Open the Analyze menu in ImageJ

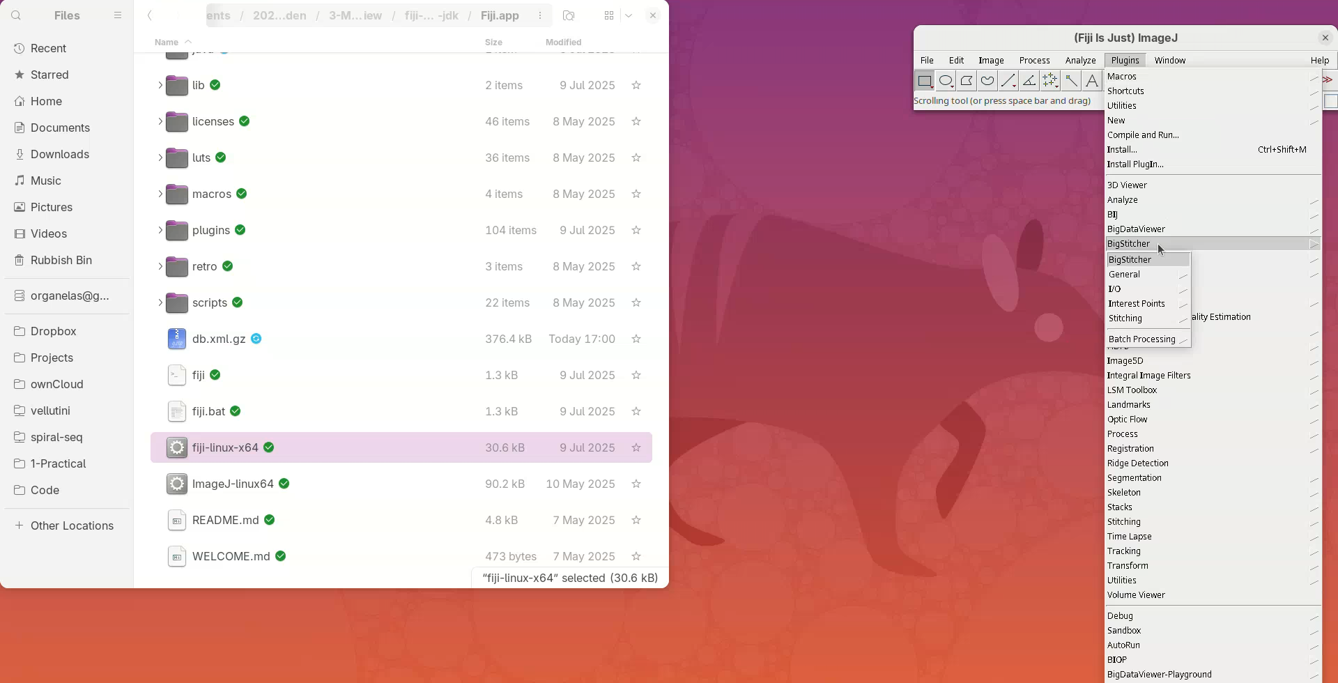[x=1080, y=61]
